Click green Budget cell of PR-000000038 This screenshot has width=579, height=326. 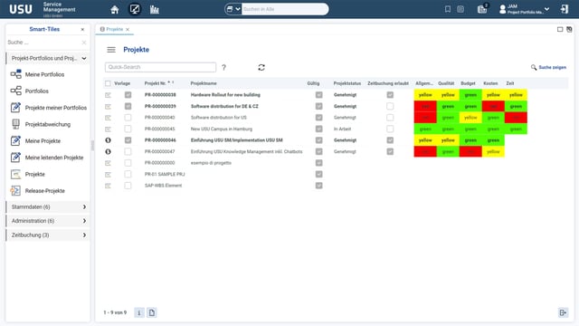tap(470, 95)
